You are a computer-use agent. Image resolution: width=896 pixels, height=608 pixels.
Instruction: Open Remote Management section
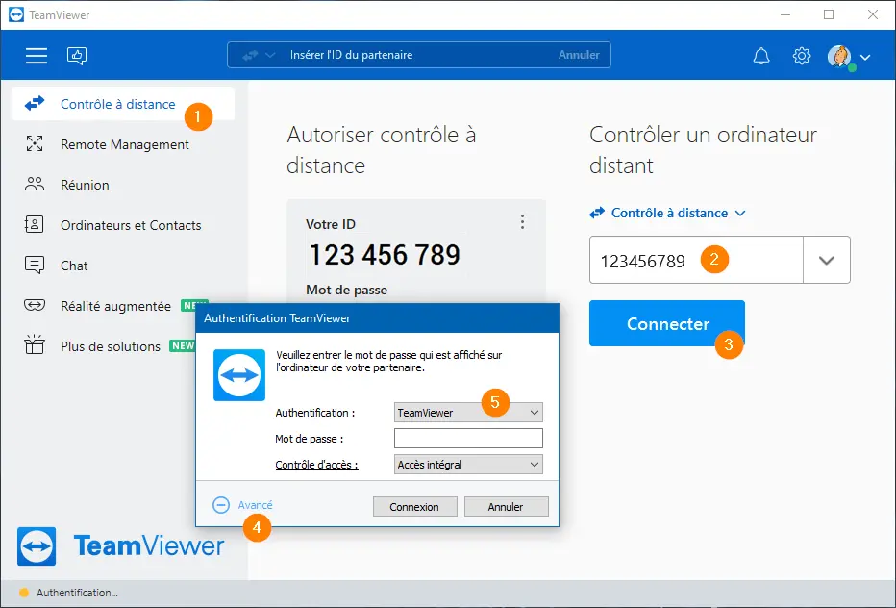tap(123, 144)
